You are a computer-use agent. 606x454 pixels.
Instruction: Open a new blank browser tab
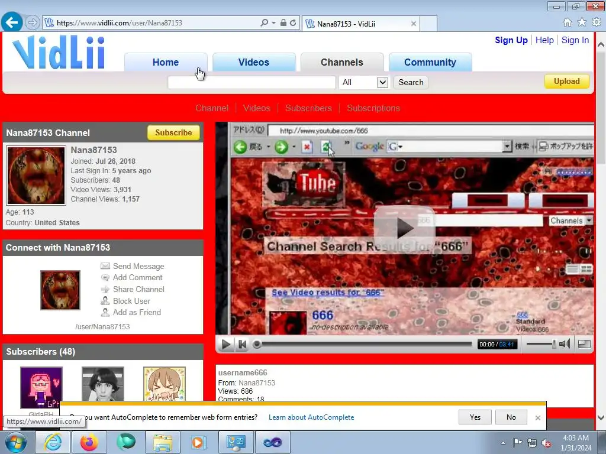tap(428, 23)
